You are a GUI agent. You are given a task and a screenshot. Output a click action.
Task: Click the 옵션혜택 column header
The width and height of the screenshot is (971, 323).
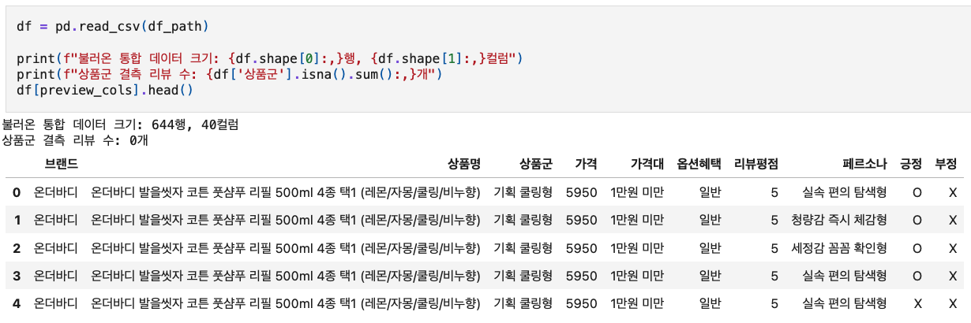(x=699, y=164)
